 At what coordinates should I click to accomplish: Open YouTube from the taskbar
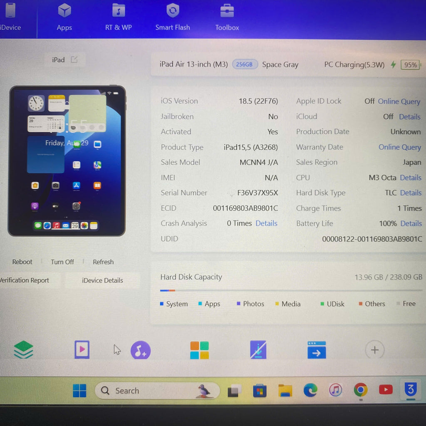point(386,389)
